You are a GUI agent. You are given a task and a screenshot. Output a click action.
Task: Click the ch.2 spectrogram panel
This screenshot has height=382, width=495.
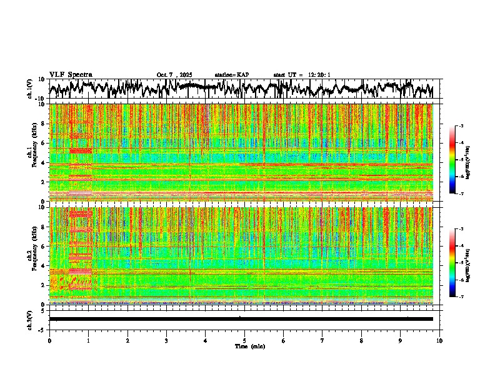[x=241, y=256]
